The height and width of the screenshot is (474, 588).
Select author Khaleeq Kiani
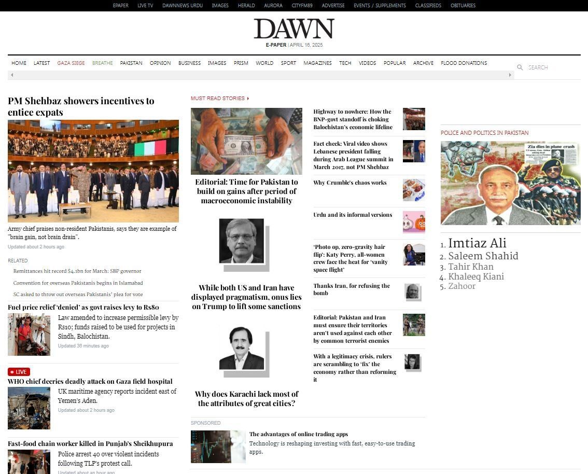pos(476,277)
